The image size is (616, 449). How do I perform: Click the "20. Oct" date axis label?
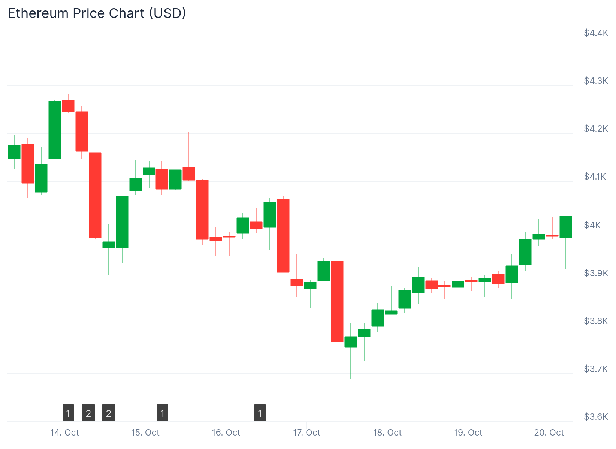pos(549,433)
